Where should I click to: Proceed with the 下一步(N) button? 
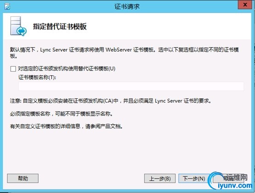[194, 179]
